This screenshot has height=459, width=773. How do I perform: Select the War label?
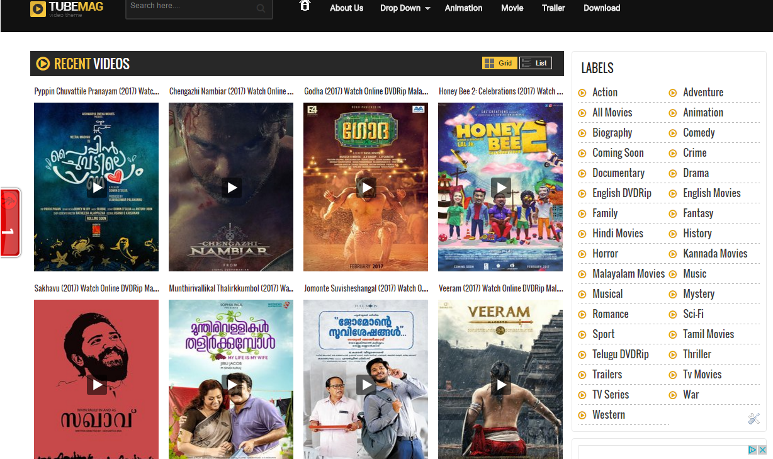pyautogui.click(x=691, y=395)
